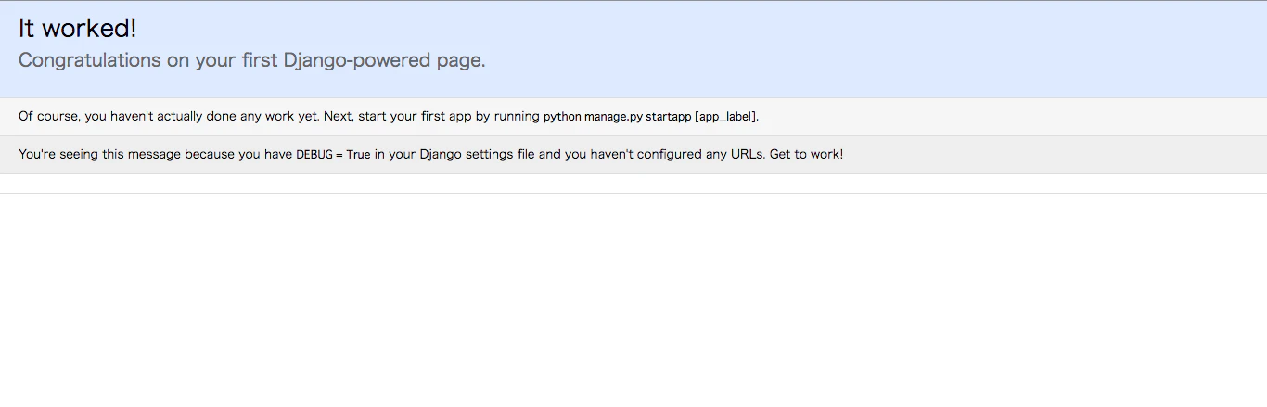This screenshot has width=1267, height=407.
Task: Click the sentence starting "You're seeing this message because"
Action: [431, 155]
